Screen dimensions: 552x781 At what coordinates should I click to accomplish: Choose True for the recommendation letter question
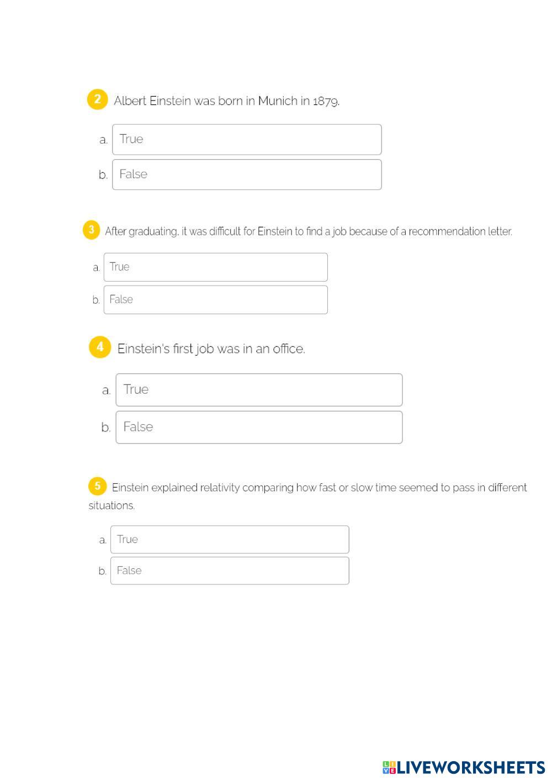click(215, 267)
